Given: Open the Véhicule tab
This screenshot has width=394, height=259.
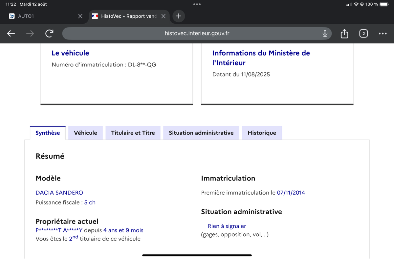Looking at the screenshot, I should (x=85, y=133).
